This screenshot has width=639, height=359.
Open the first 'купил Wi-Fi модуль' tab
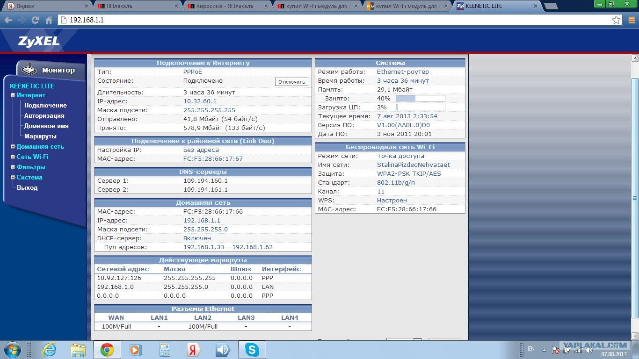point(317,6)
